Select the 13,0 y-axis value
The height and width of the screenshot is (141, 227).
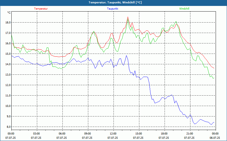[8, 75]
